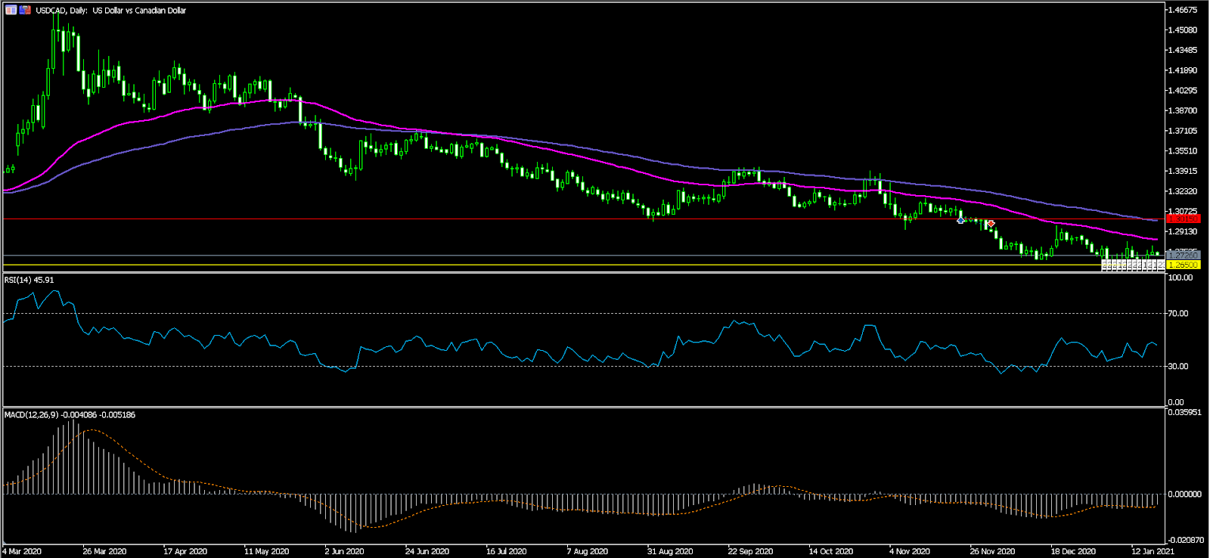The width and height of the screenshot is (1210, 558).
Task: Select the yellow 1.26500 price level label
Action: click(1184, 265)
